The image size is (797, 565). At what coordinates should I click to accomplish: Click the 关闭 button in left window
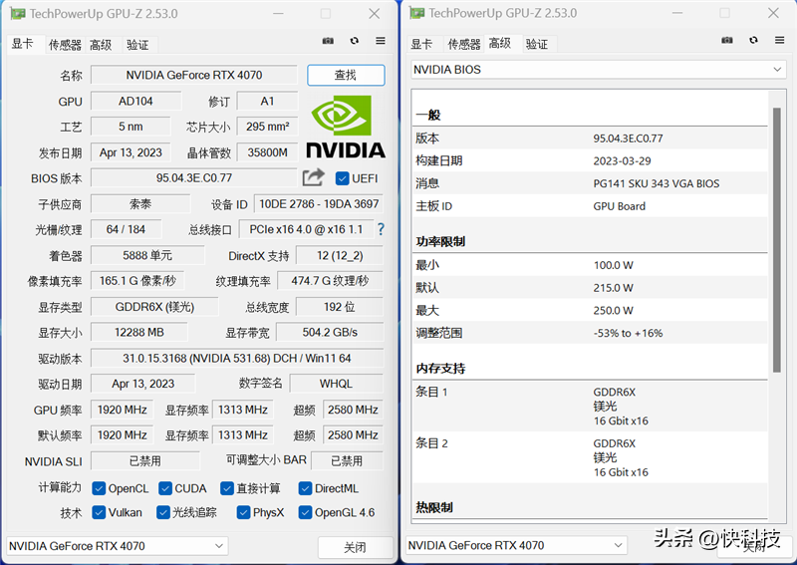tap(356, 547)
